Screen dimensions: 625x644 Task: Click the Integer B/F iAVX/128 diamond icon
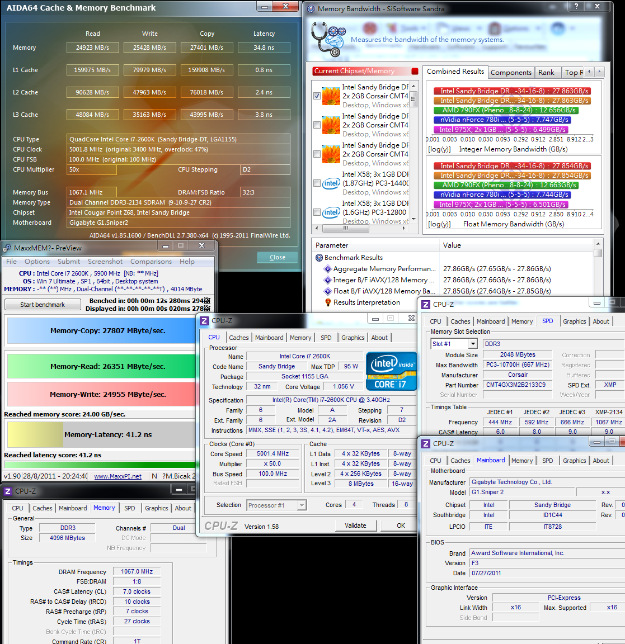coord(328,280)
